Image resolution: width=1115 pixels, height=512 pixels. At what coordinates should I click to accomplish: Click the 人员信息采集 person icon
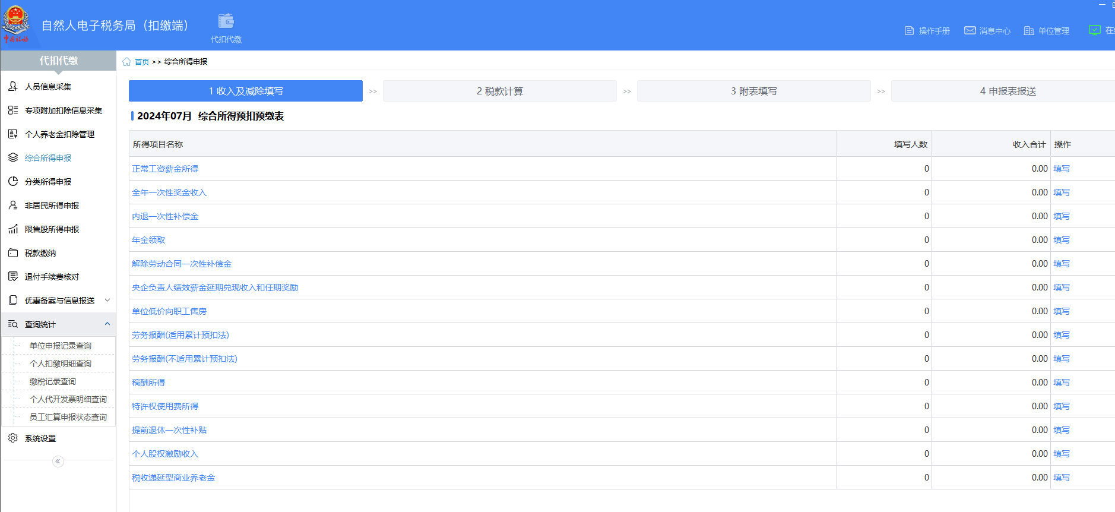13,87
